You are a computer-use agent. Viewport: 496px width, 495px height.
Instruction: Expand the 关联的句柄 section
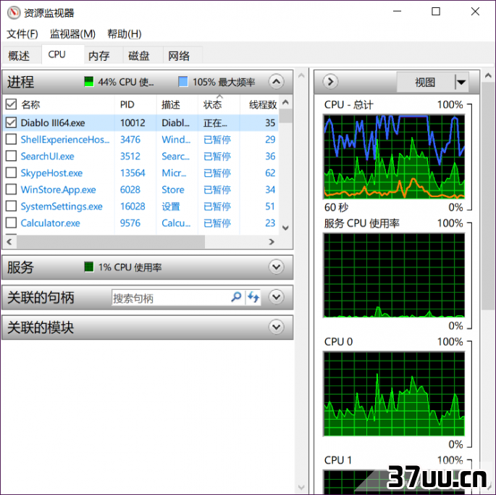pos(276,297)
